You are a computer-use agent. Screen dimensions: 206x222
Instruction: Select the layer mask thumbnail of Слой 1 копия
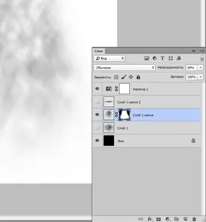point(124,115)
